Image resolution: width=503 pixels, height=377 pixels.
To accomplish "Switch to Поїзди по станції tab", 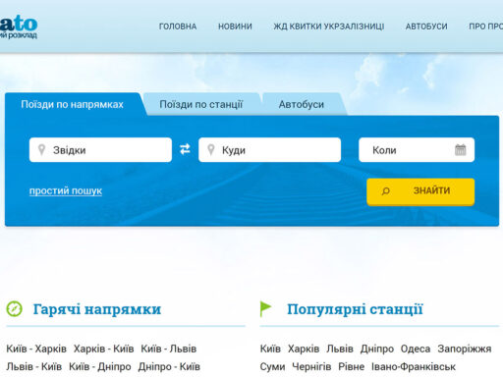I will 201,104.
